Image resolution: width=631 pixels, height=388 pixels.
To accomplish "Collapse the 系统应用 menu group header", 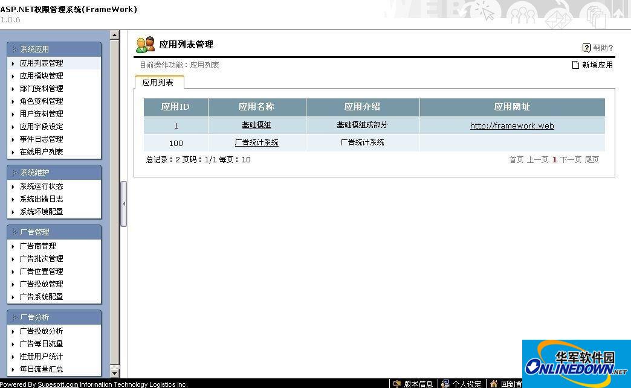I will [x=54, y=49].
